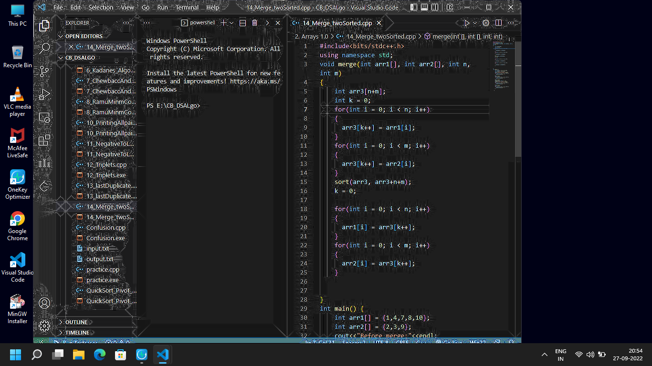The width and height of the screenshot is (652, 366).
Task: Open the Manage gear at the activity bar bottom
Action: pos(44,326)
